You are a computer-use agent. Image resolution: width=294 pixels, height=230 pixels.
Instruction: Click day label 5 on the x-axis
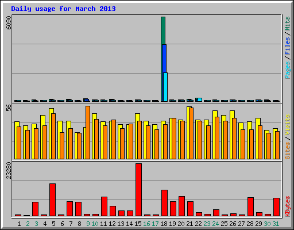53,224
